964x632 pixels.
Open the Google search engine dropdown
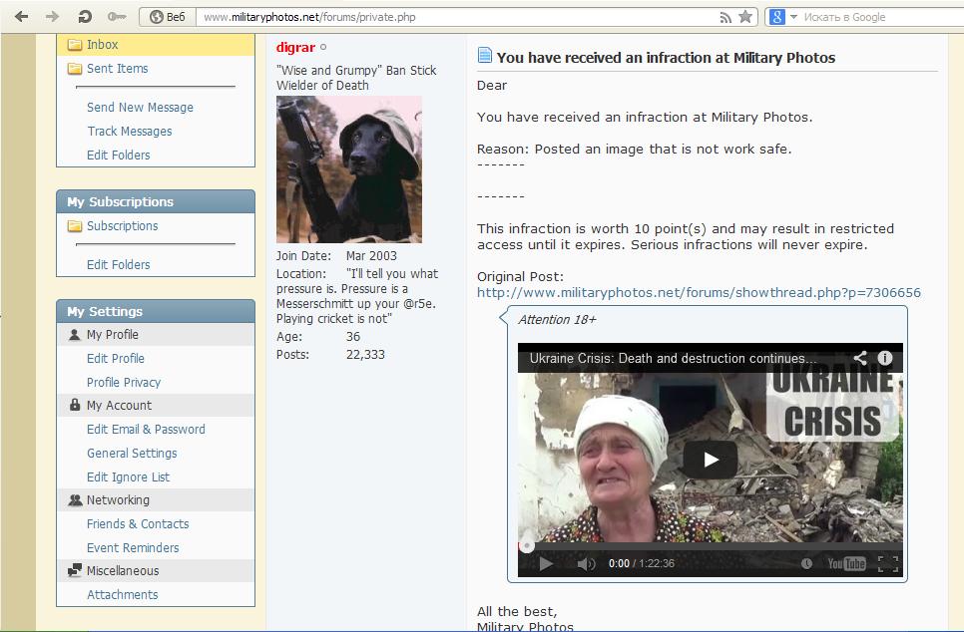coord(793,17)
